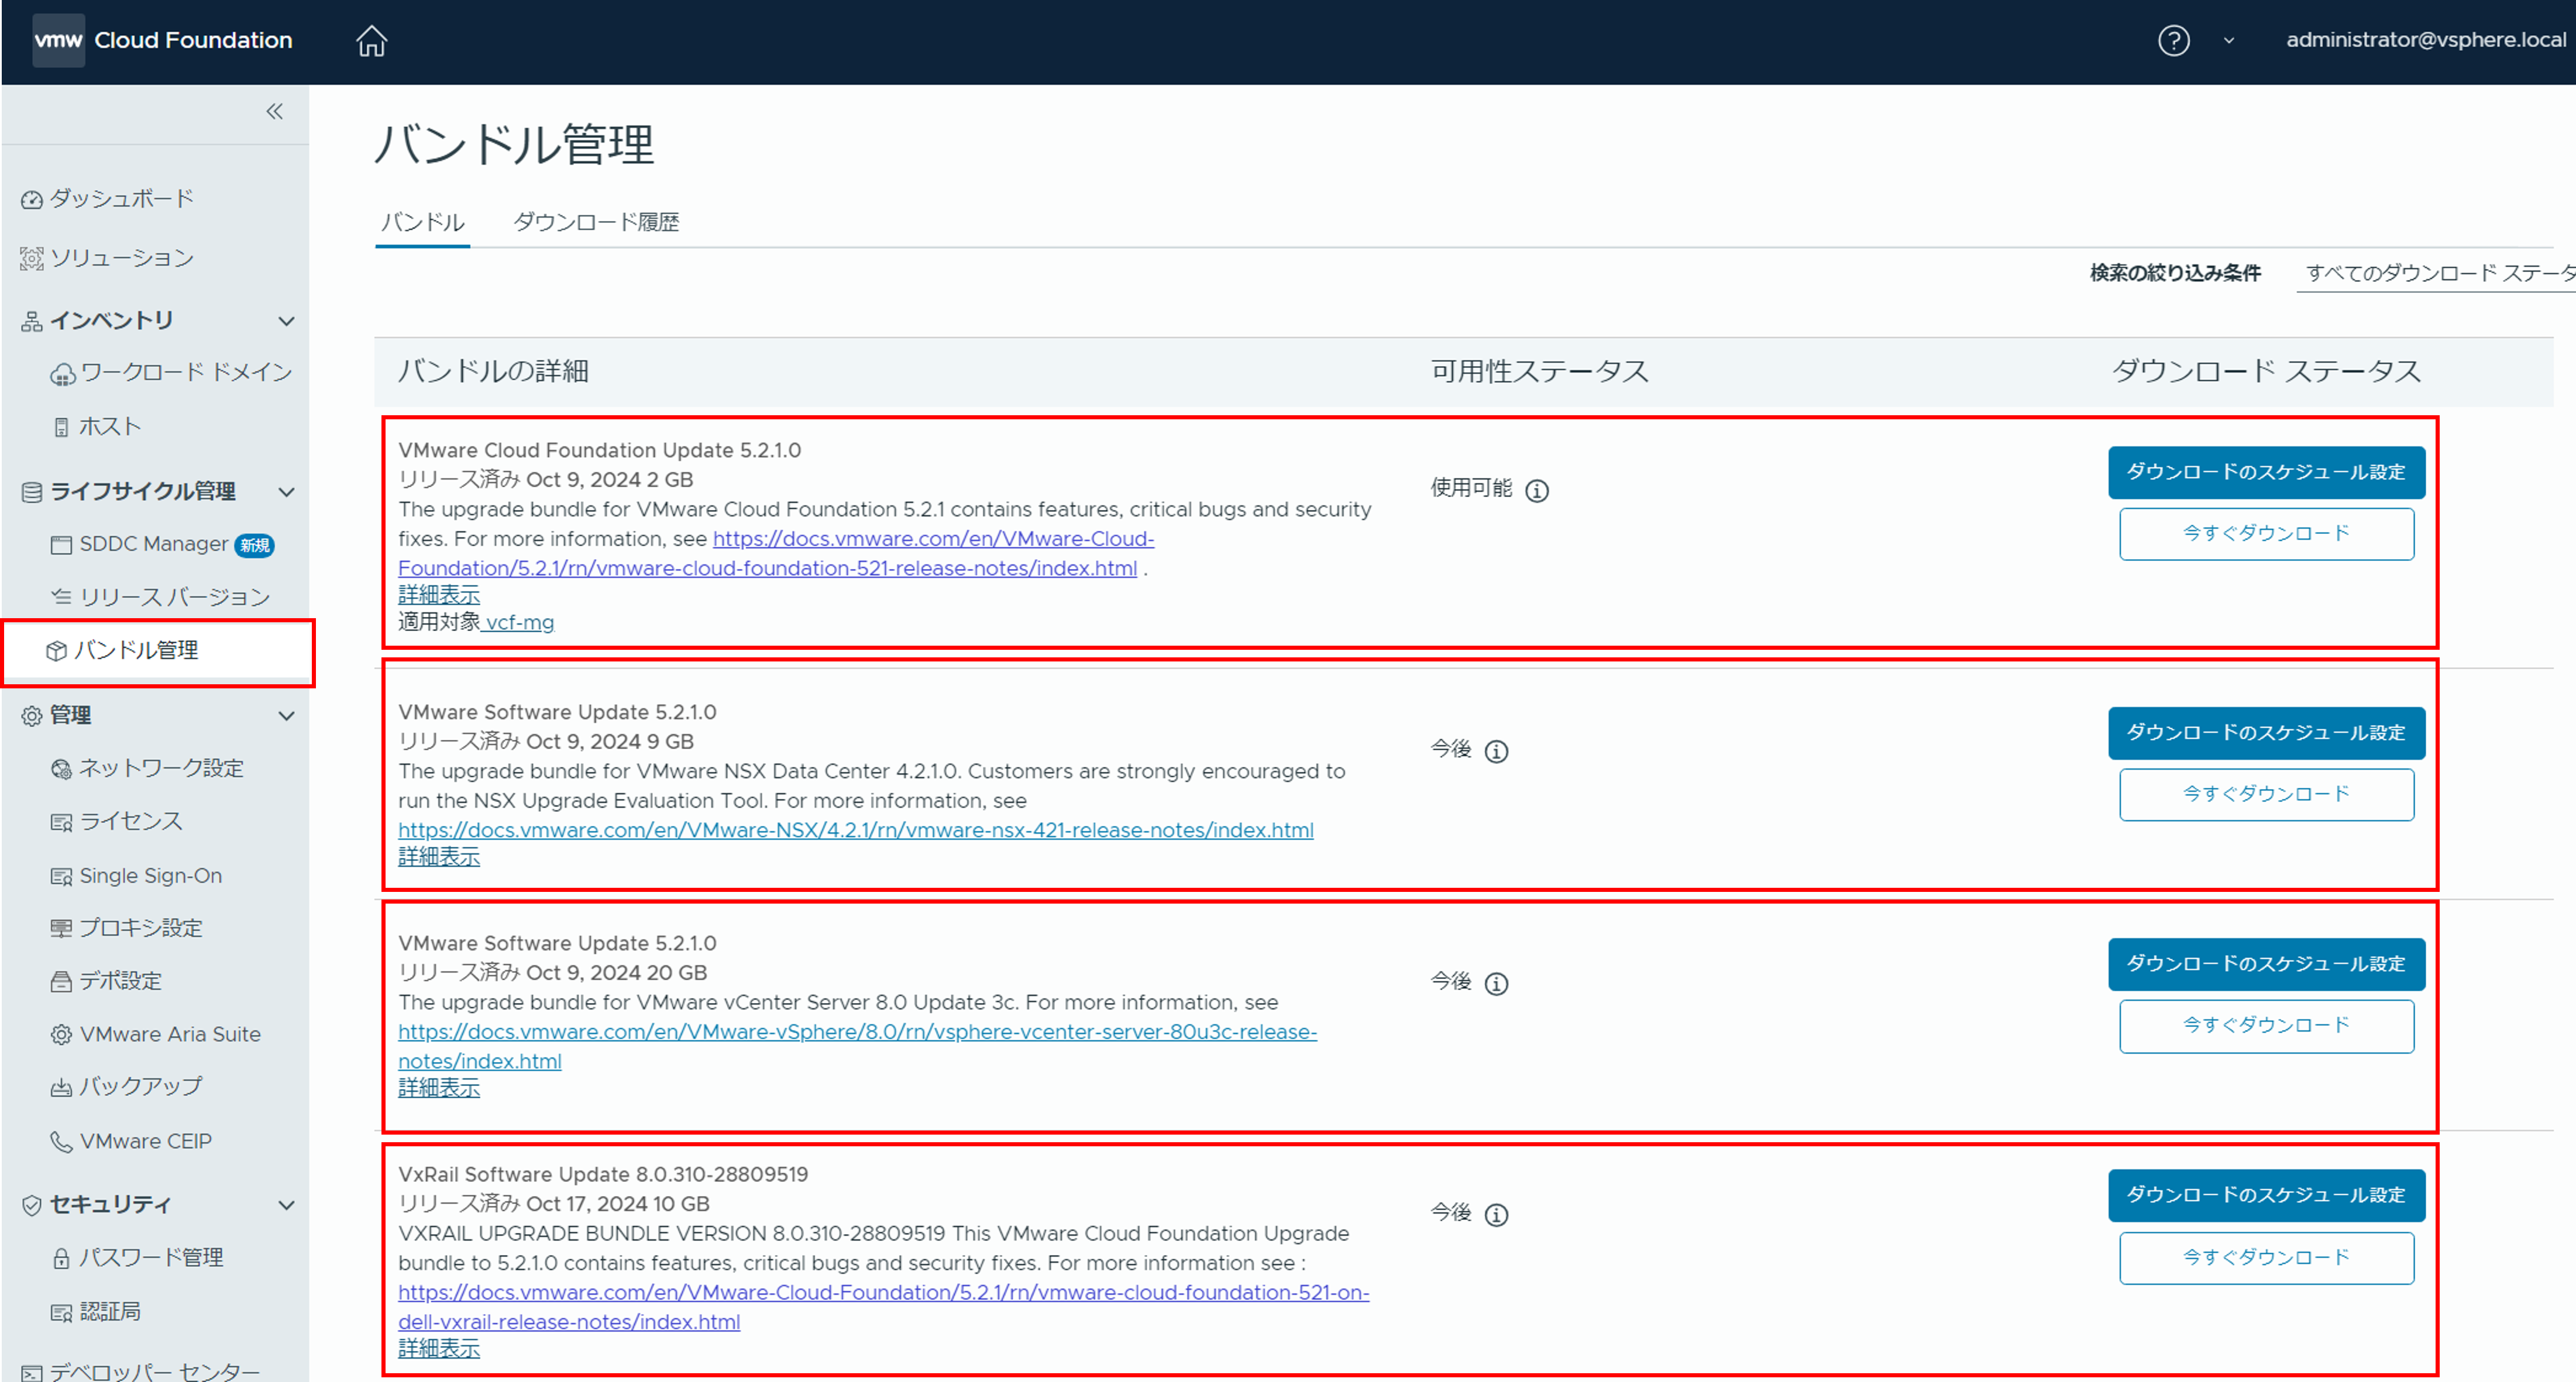
Task: Click the VMware CEIP phone icon
Action: 61,1142
